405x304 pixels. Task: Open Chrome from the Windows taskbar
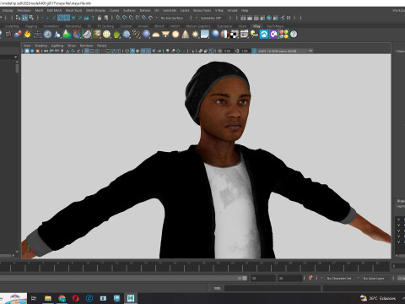coord(62,298)
